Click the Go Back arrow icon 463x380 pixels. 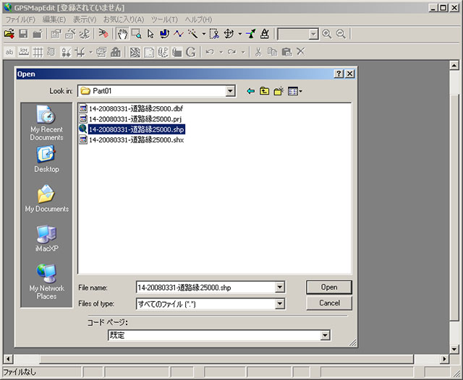[251, 91]
